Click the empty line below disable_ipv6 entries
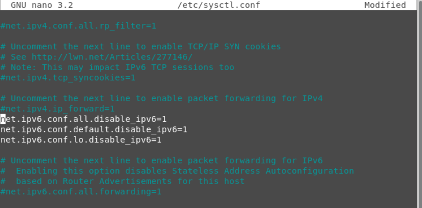Screen dimensions: 422x208 [208, 150]
